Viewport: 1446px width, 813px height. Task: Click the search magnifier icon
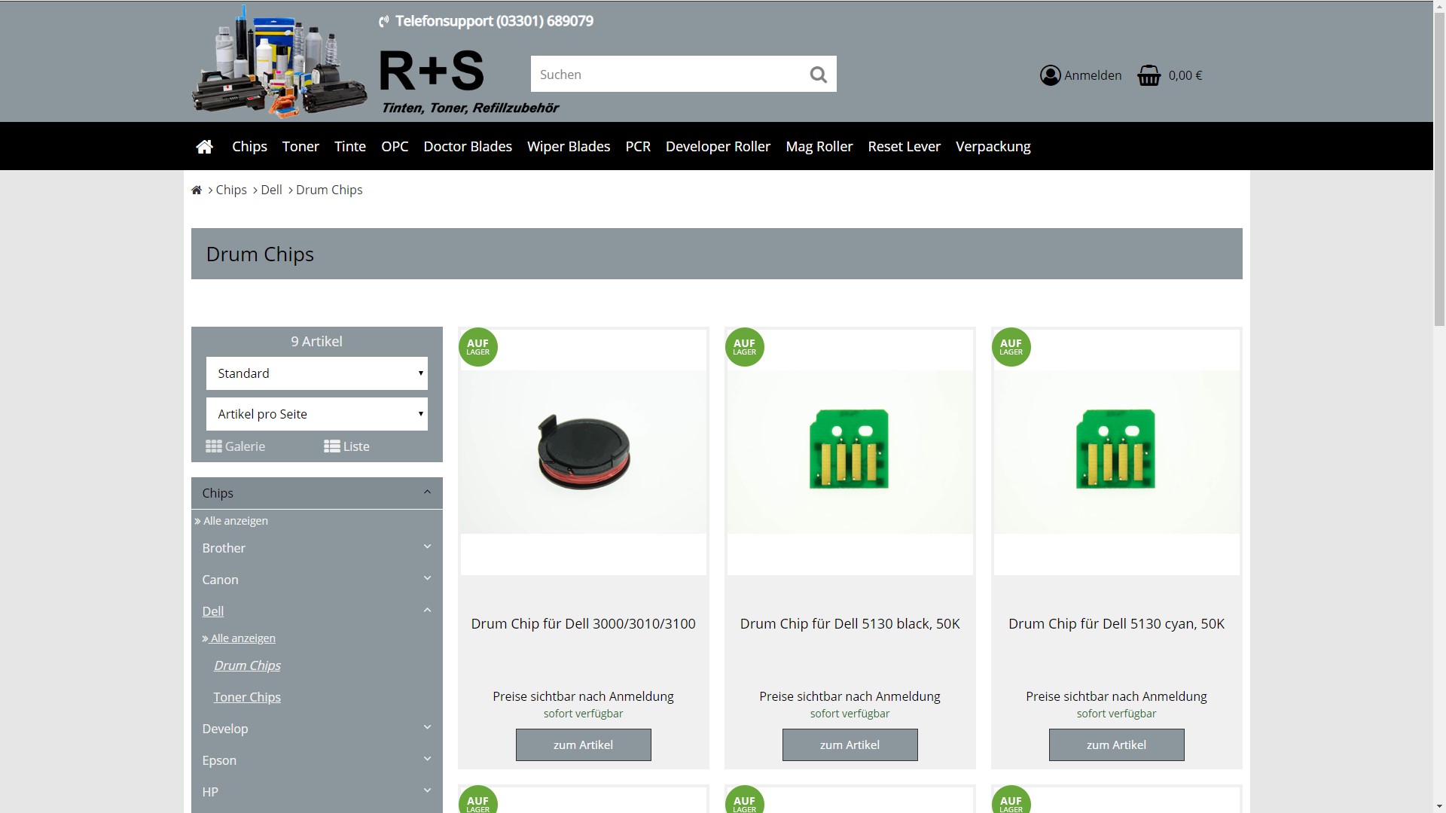818,75
